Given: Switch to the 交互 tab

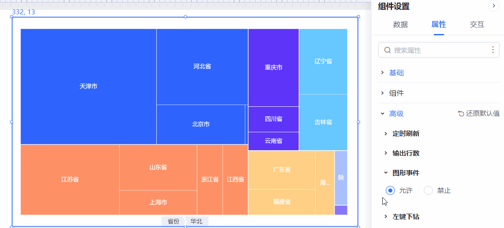Looking at the screenshot, I should tap(477, 25).
